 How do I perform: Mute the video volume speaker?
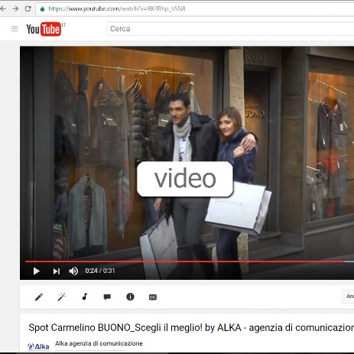73,271
